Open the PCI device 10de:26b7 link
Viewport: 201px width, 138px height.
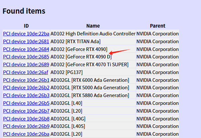pos(26,111)
